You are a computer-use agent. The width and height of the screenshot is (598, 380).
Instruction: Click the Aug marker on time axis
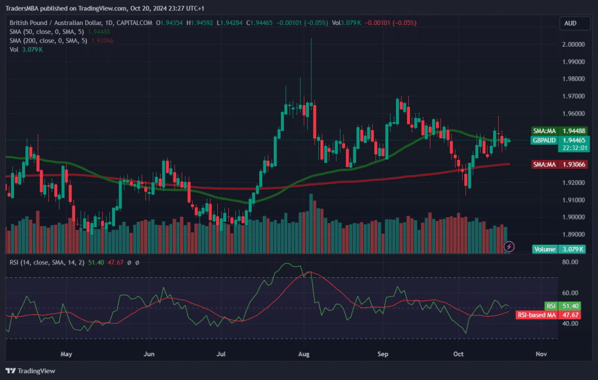pyautogui.click(x=303, y=354)
